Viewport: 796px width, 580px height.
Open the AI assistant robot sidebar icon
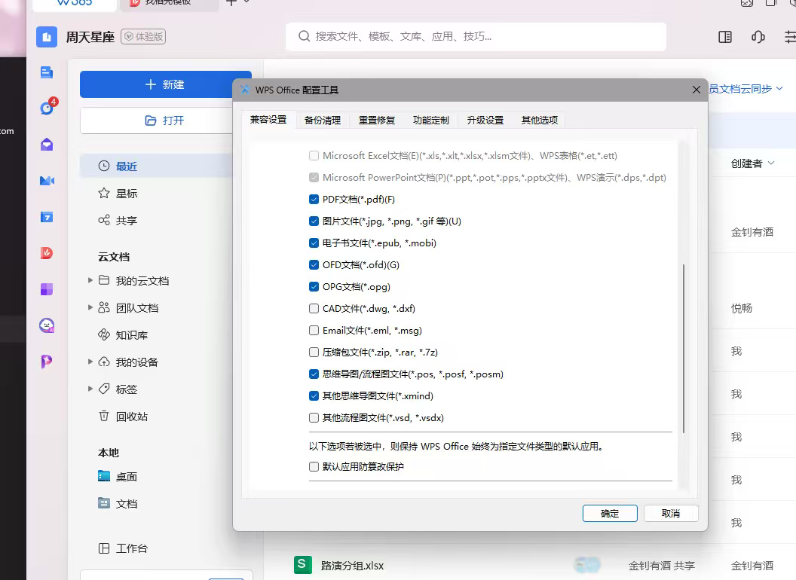(47, 325)
